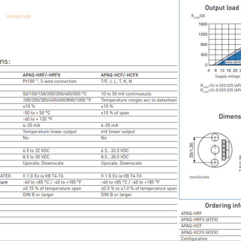Select the '-50 to + 50 °C' value
The image size is (241, 241).
tap(37, 113)
